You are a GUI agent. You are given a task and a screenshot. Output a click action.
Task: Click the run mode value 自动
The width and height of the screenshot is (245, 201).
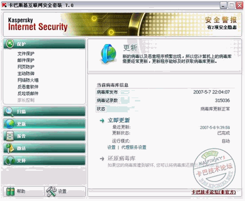[226, 141]
